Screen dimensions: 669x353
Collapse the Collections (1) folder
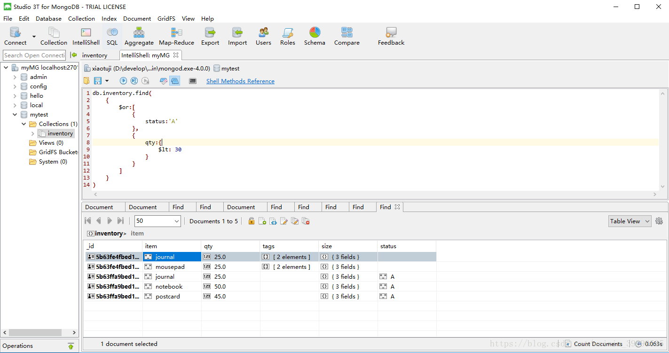point(24,124)
